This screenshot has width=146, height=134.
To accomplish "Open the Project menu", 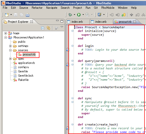I will (77, 8).
